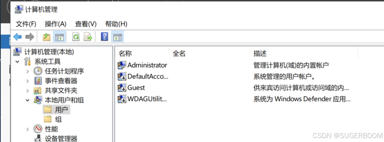Toggle the Show/Hide Console Tree icon
The image size is (384, 142).
point(59,37)
